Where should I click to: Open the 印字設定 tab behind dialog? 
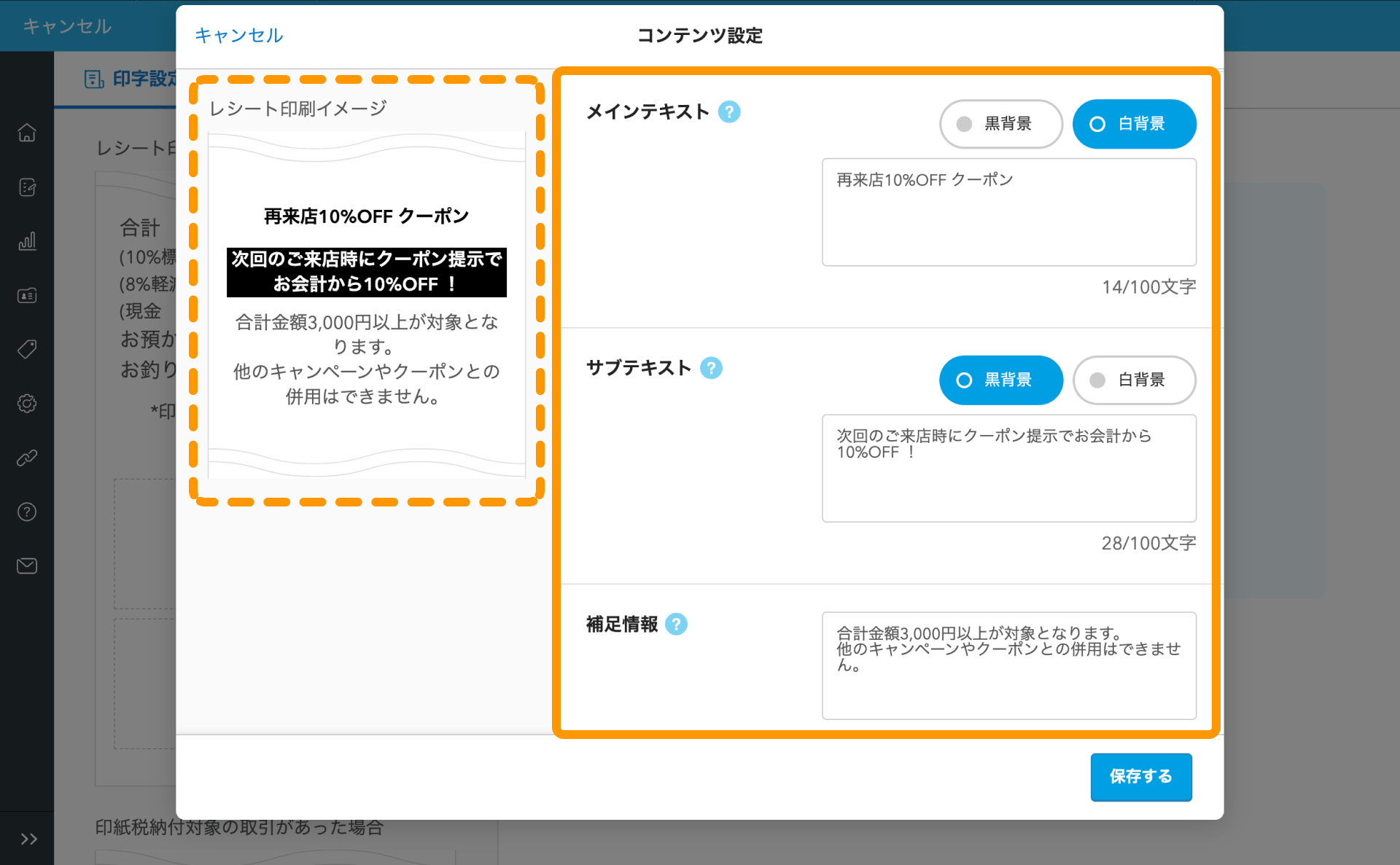[131, 79]
